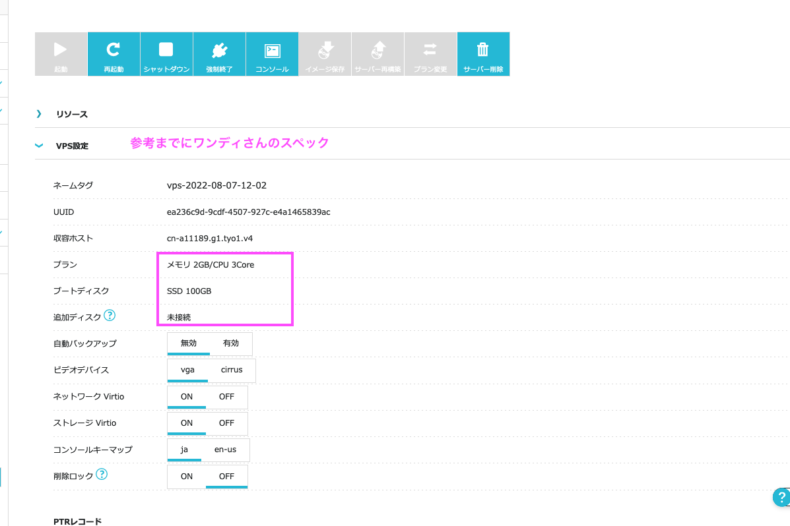Enable 自動バックアップ with 有効
Image resolution: width=790 pixels, height=526 pixels.
click(x=231, y=343)
